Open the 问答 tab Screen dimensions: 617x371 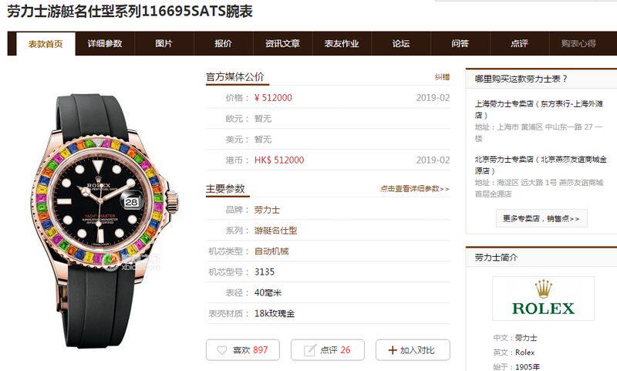460,44
